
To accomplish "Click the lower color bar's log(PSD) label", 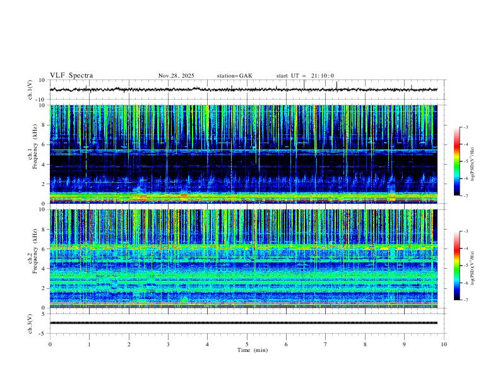I will point(473,269).
